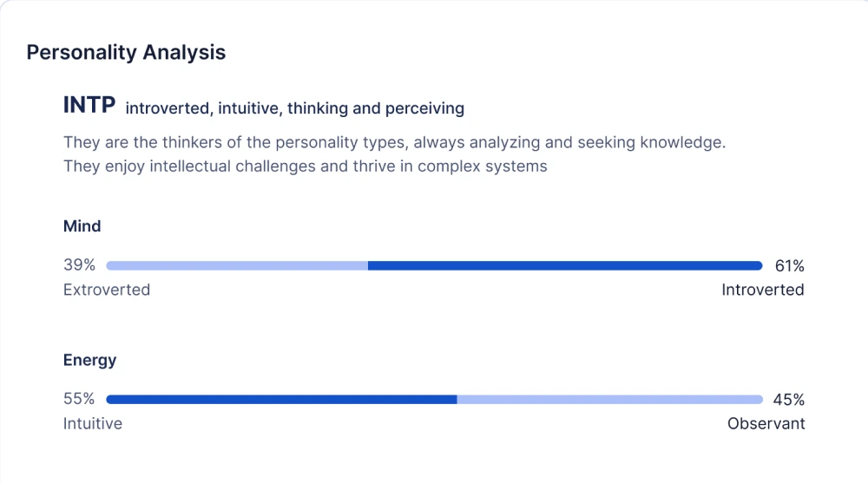Click the INTP personality type title
This screenshot has width=868, height=483.
tap(89, 106)
